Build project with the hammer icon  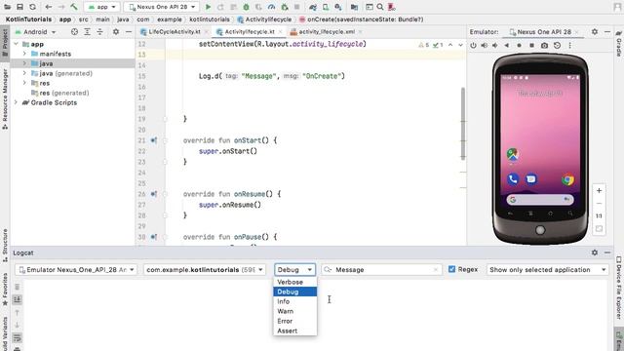click(74, 7)
